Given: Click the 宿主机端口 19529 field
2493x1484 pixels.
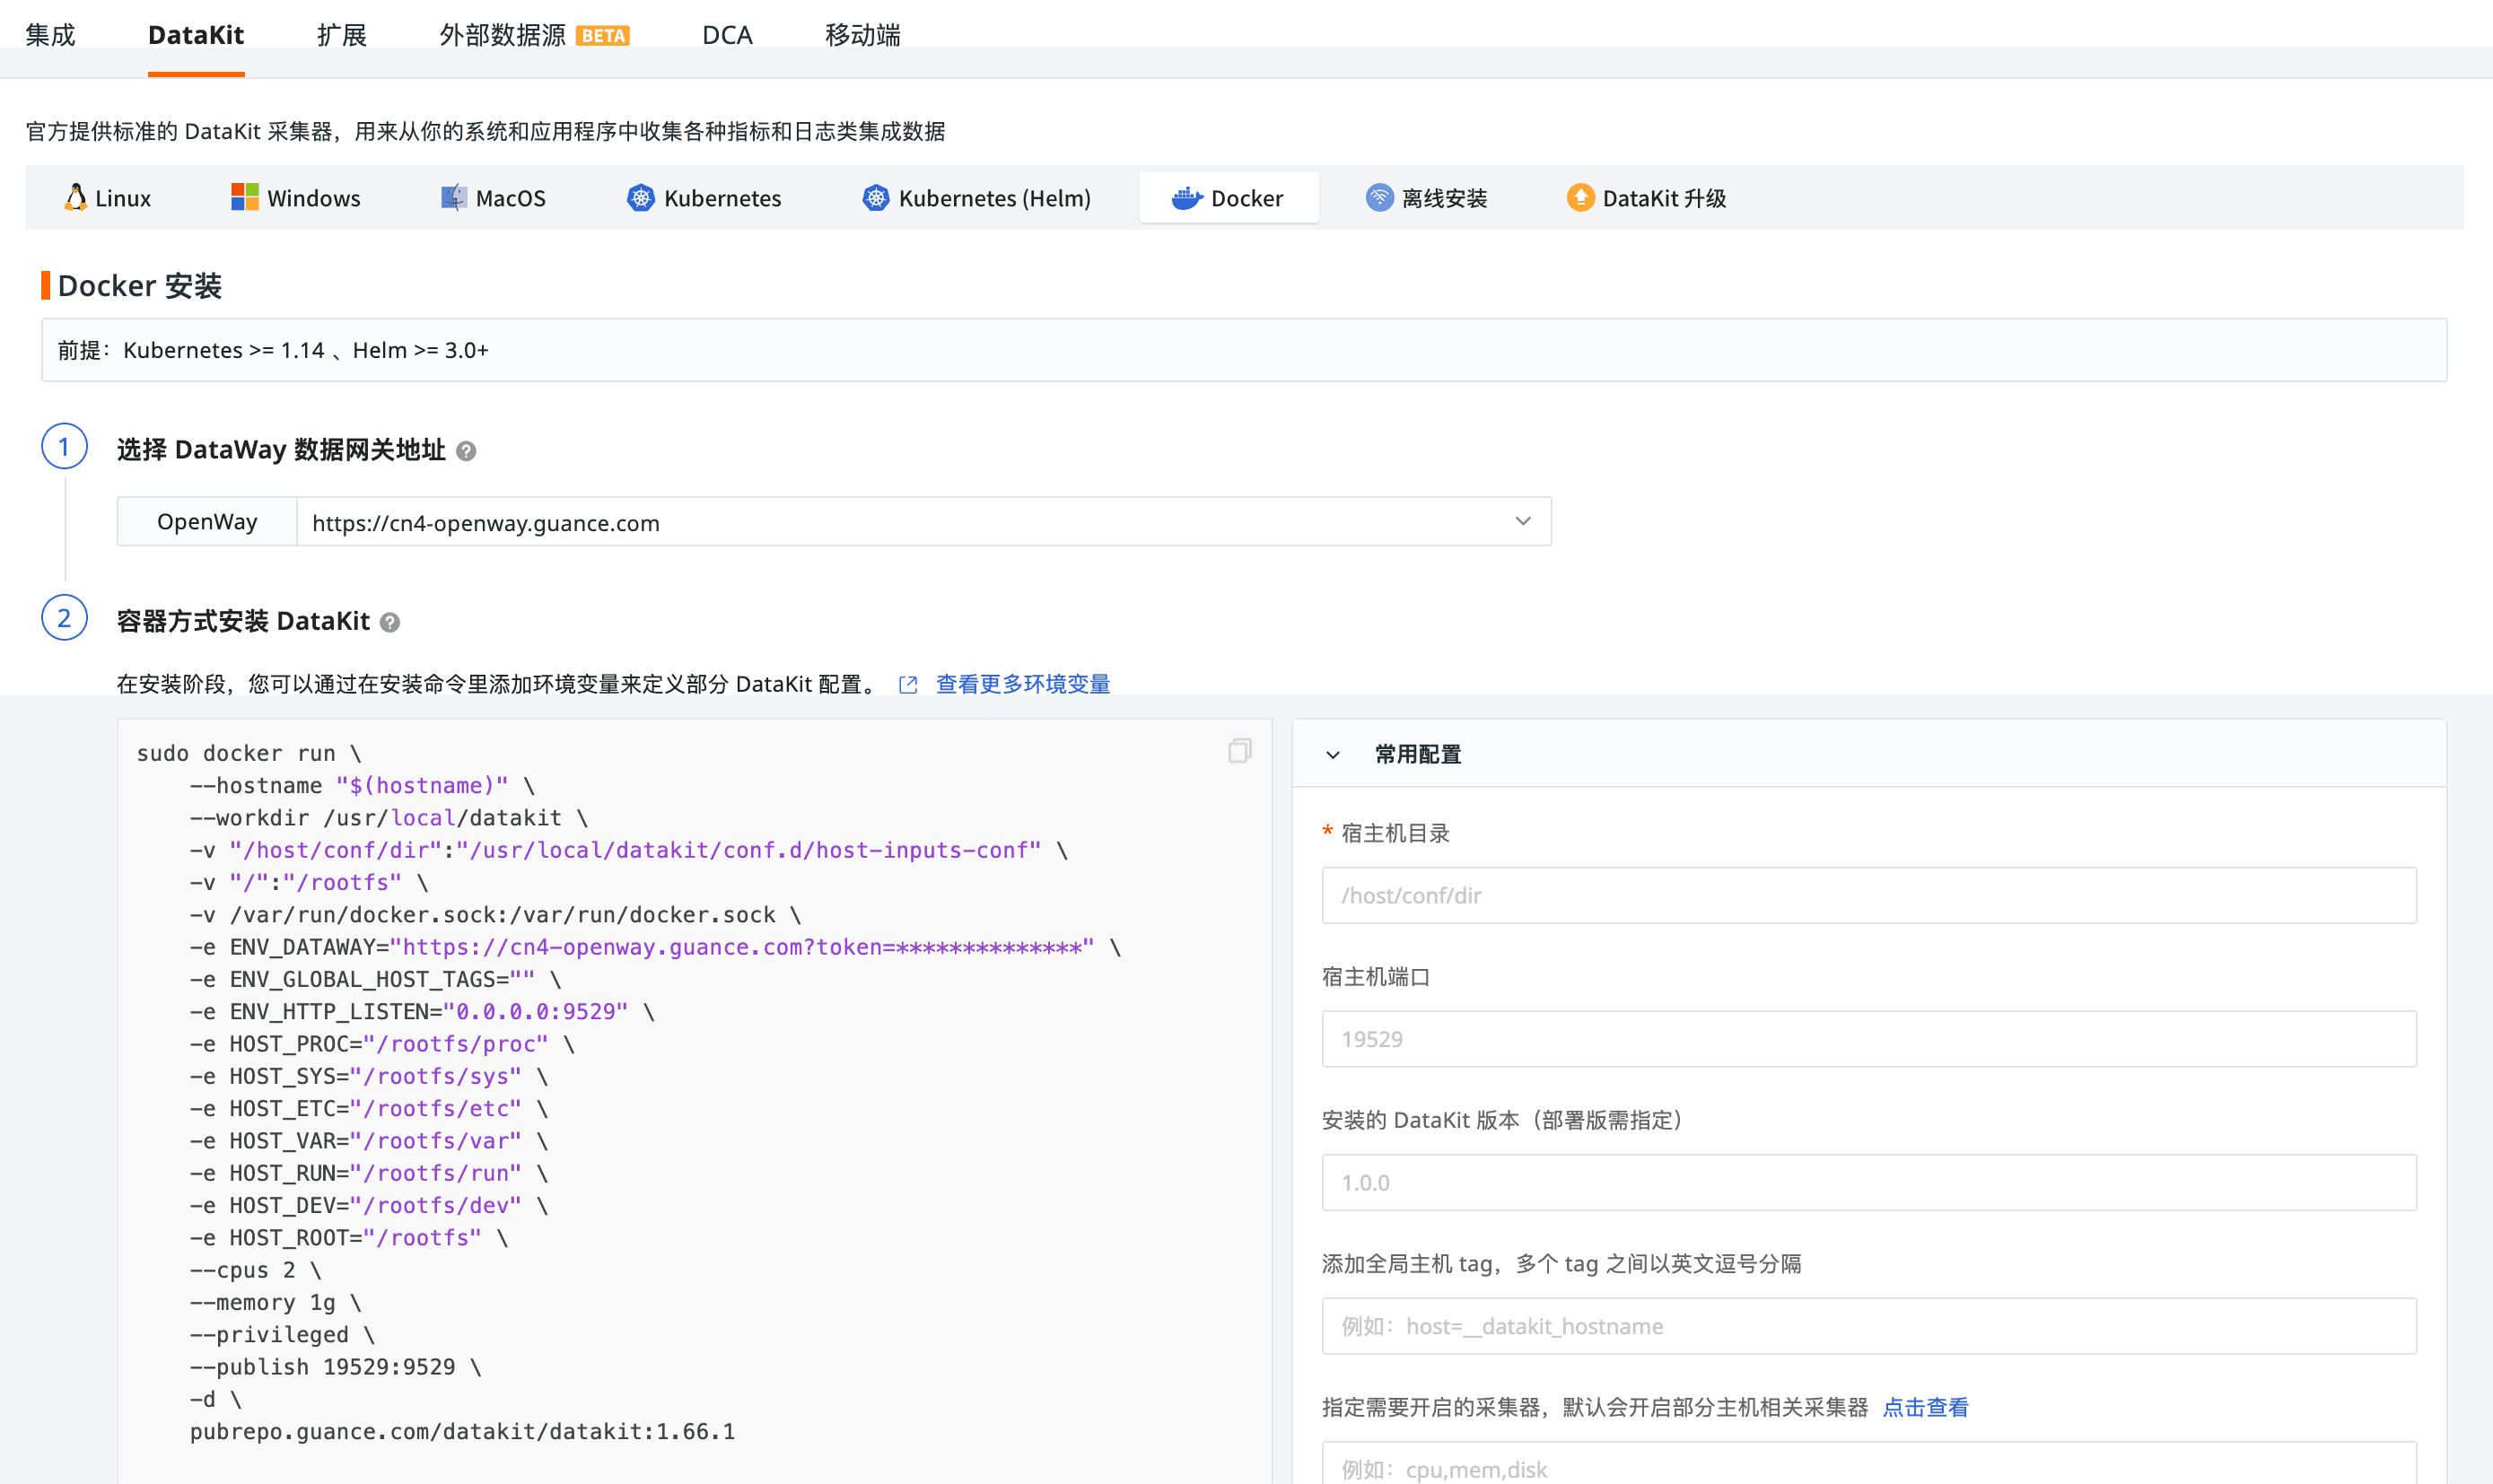Looking at the screenshot, I should coord(1868,1039).
